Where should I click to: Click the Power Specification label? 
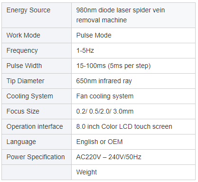pyautogui.click(x=36, y=157)
